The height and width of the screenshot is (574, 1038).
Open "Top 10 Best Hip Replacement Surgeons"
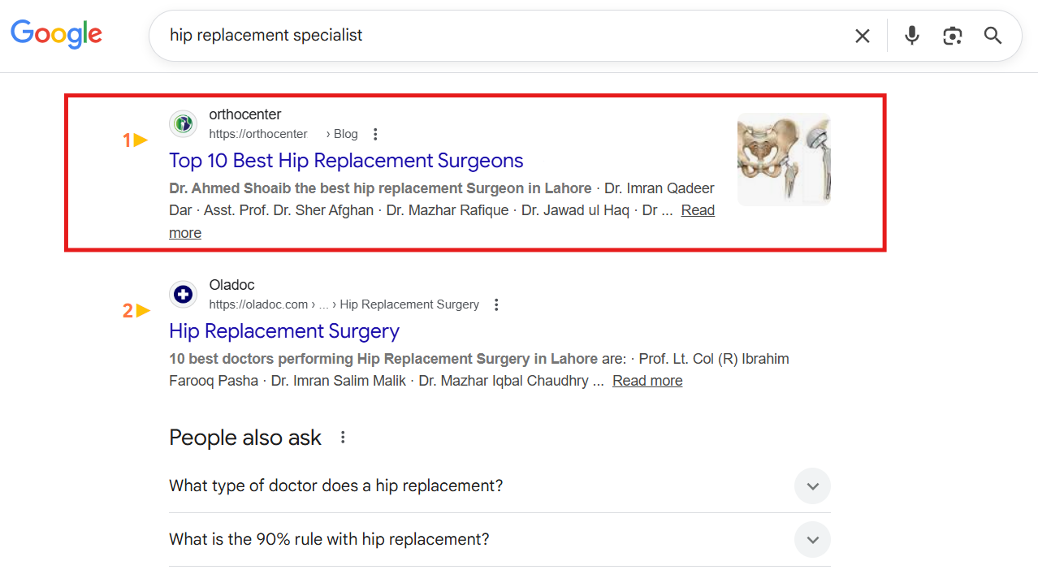tap(346, 161)
